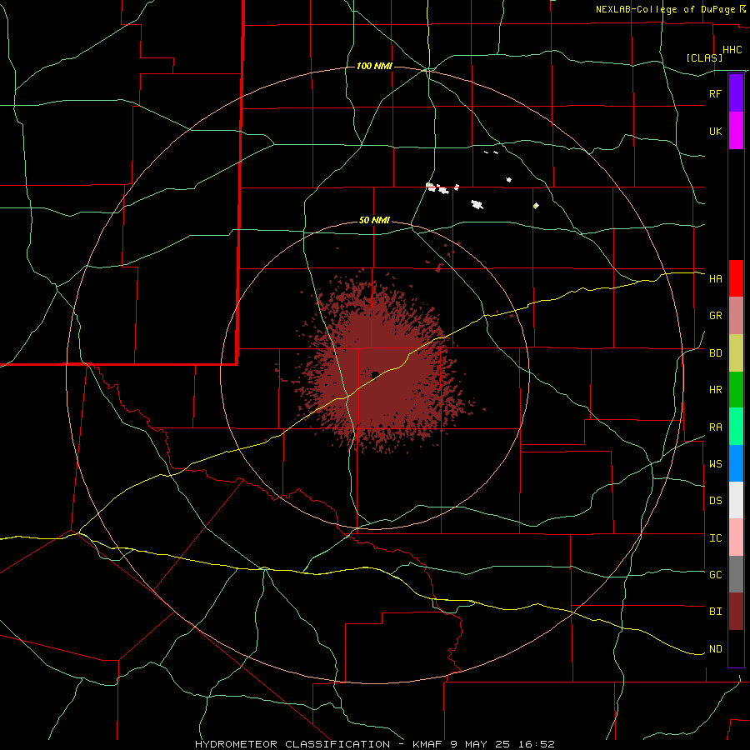Click the RF legend label
750x750 pixels.
tap(715, 93)
